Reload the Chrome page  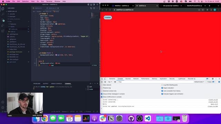[110, 10]
